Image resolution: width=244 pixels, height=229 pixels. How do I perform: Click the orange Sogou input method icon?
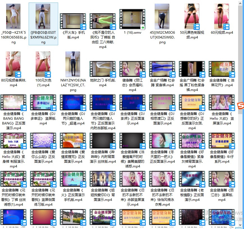point(241,106)
